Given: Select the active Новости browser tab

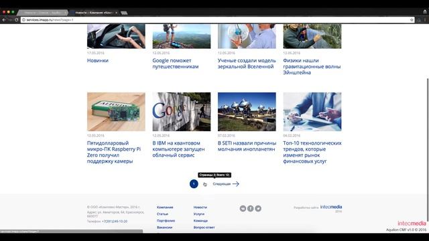Looking at the screenshot, I should [x=94, y=13].
